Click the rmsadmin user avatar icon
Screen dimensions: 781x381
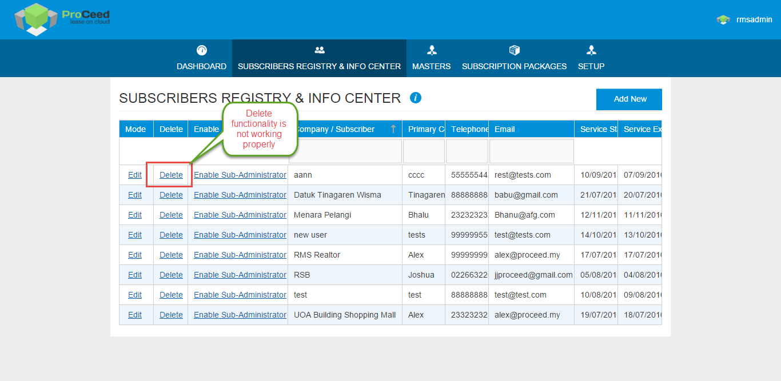(723, 19)
